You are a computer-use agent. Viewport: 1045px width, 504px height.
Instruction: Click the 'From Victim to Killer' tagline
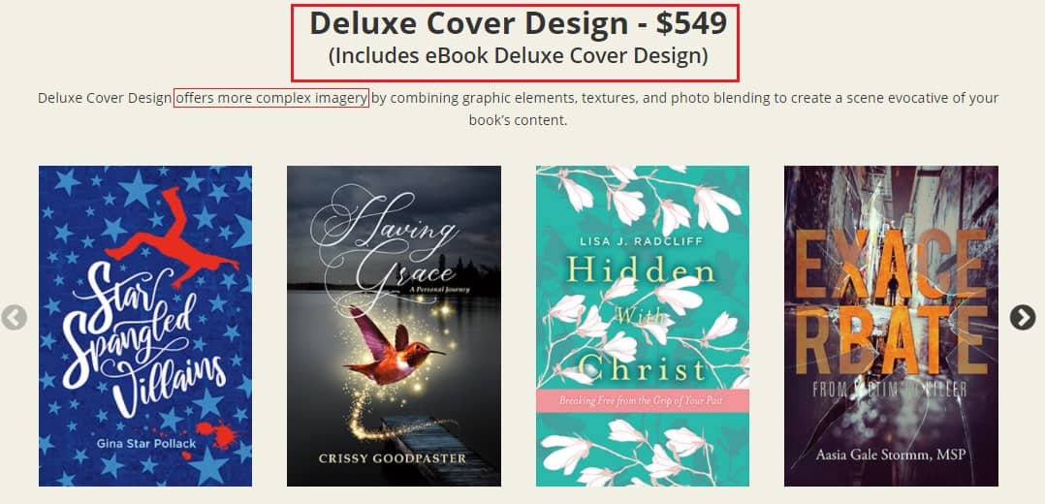[891, 390]
